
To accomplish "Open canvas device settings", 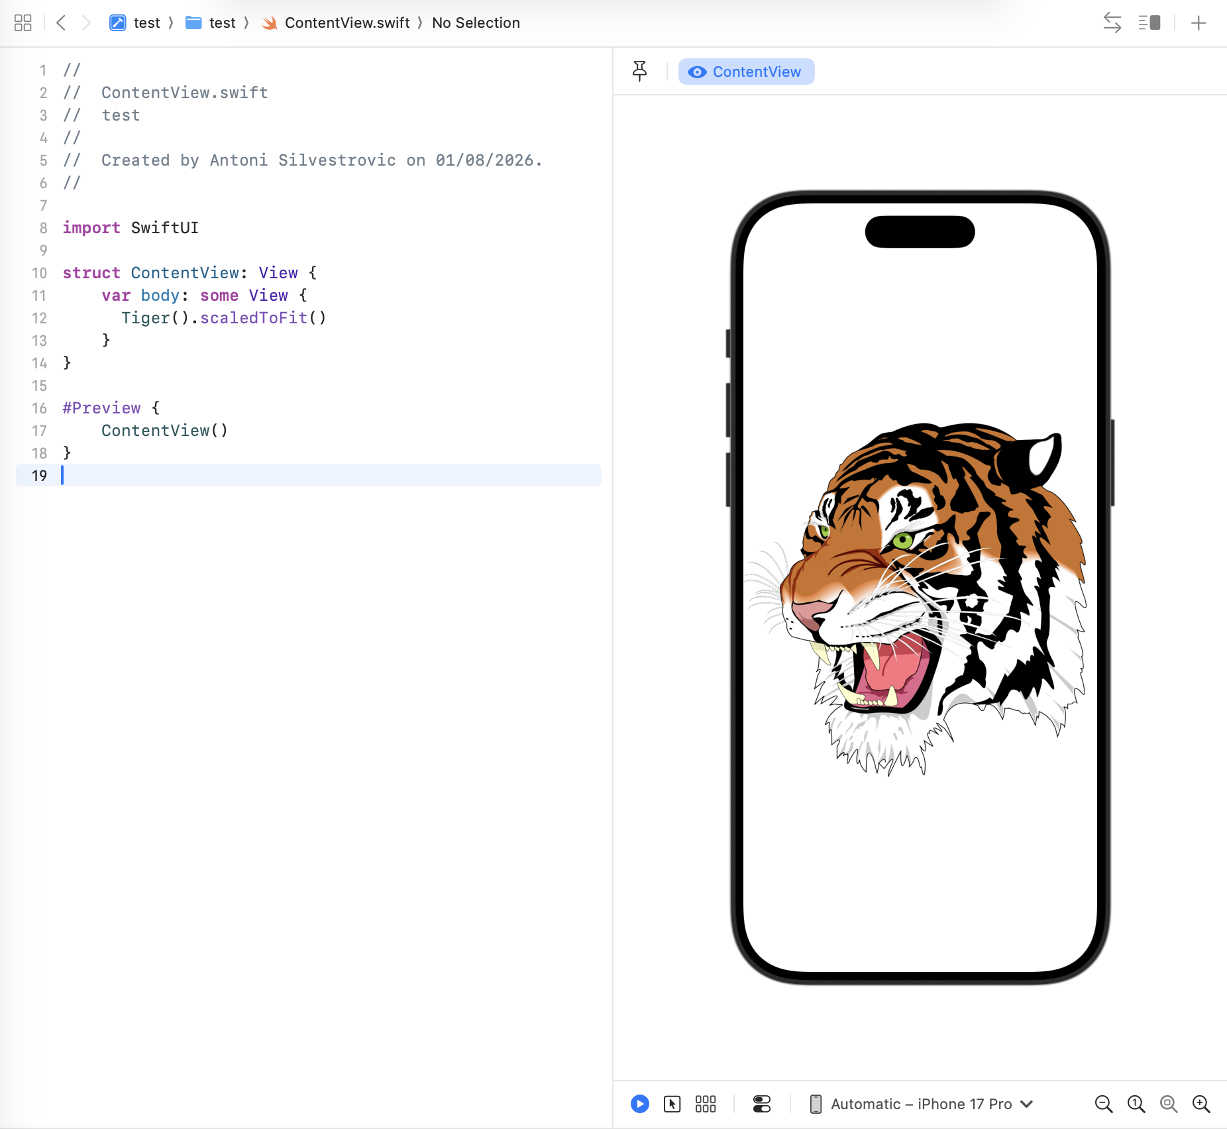I will pyautogui.click(x=762, y=1104).
